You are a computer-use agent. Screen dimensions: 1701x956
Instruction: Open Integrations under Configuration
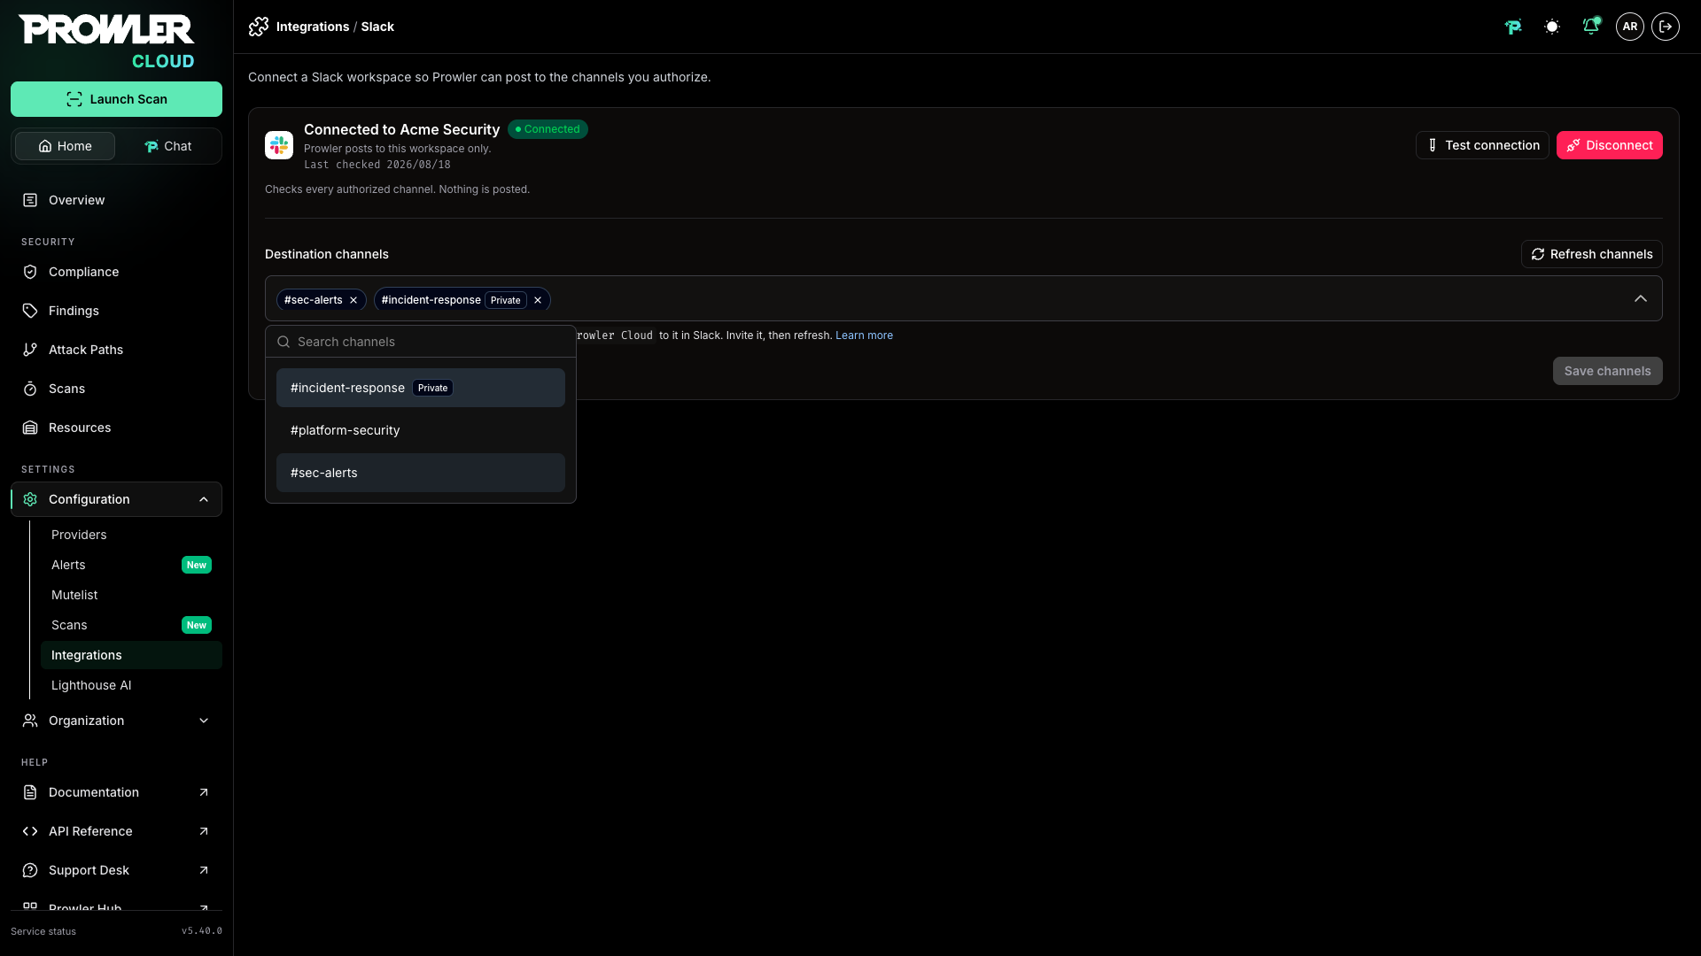[131, 655]
